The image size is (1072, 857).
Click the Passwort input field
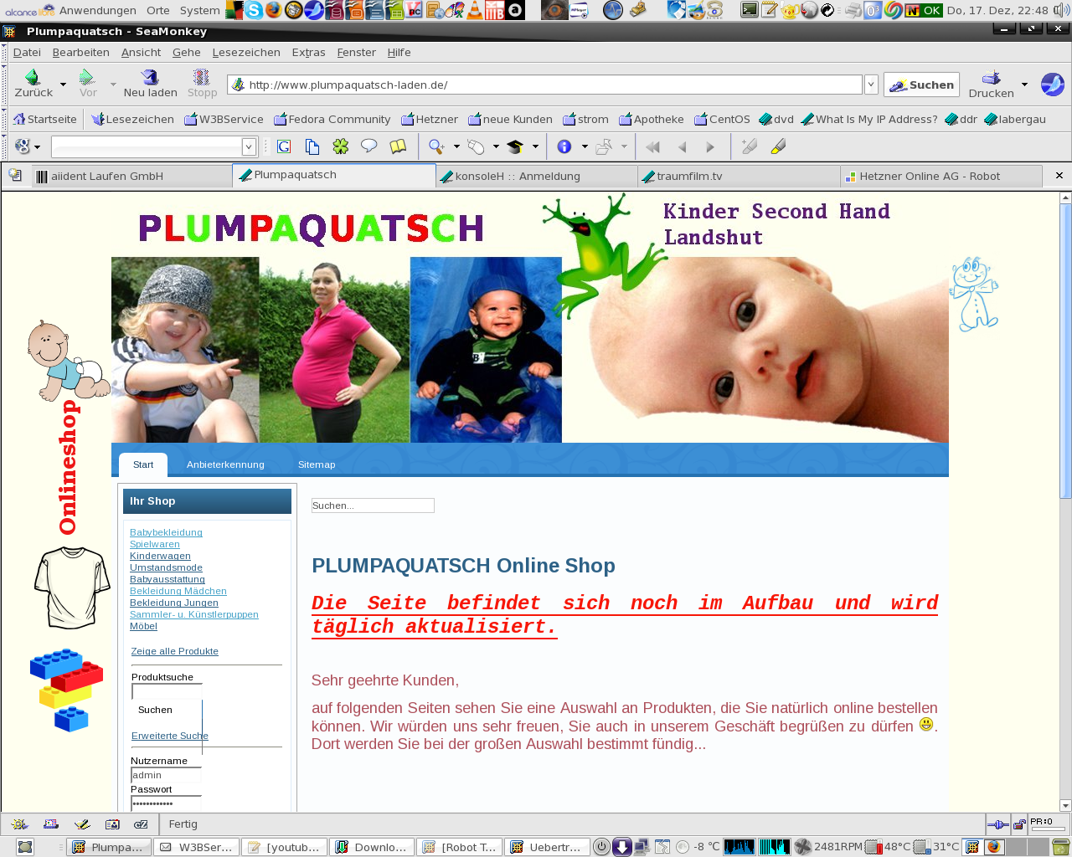166,803
